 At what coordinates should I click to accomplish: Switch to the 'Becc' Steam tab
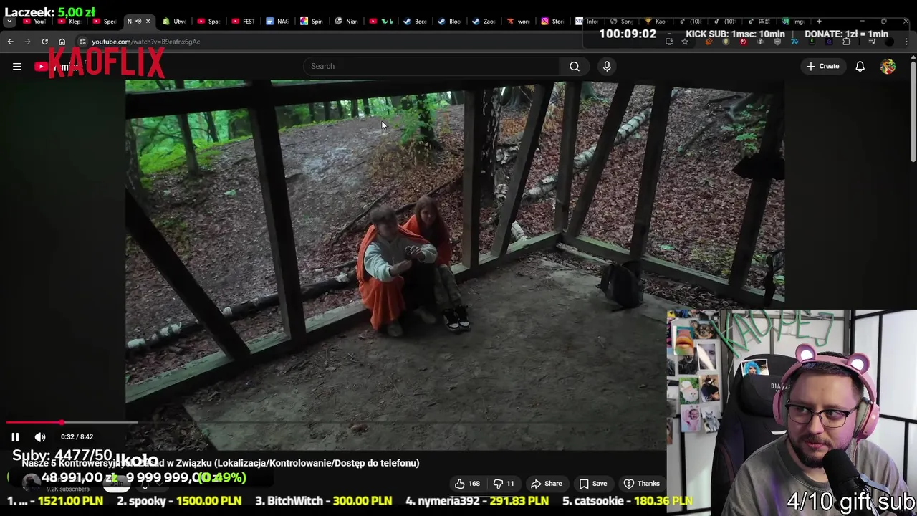[416, 21]
